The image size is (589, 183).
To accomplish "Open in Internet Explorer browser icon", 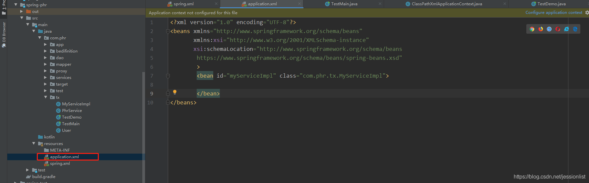I will pyautogui.click(x=566, y=29).
